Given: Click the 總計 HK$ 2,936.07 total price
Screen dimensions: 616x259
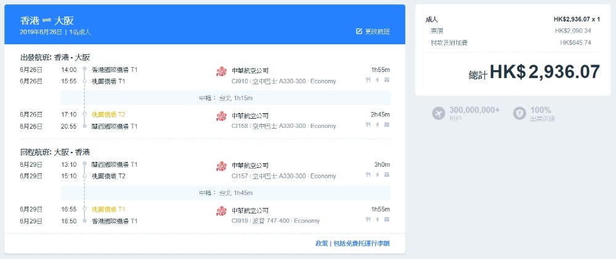Looking at the screenshot, I should [x=533, y=72].
